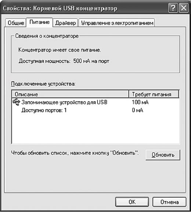Confirm the dialog with OK
The width and height of the screenshot is (191, 212).
132,202
